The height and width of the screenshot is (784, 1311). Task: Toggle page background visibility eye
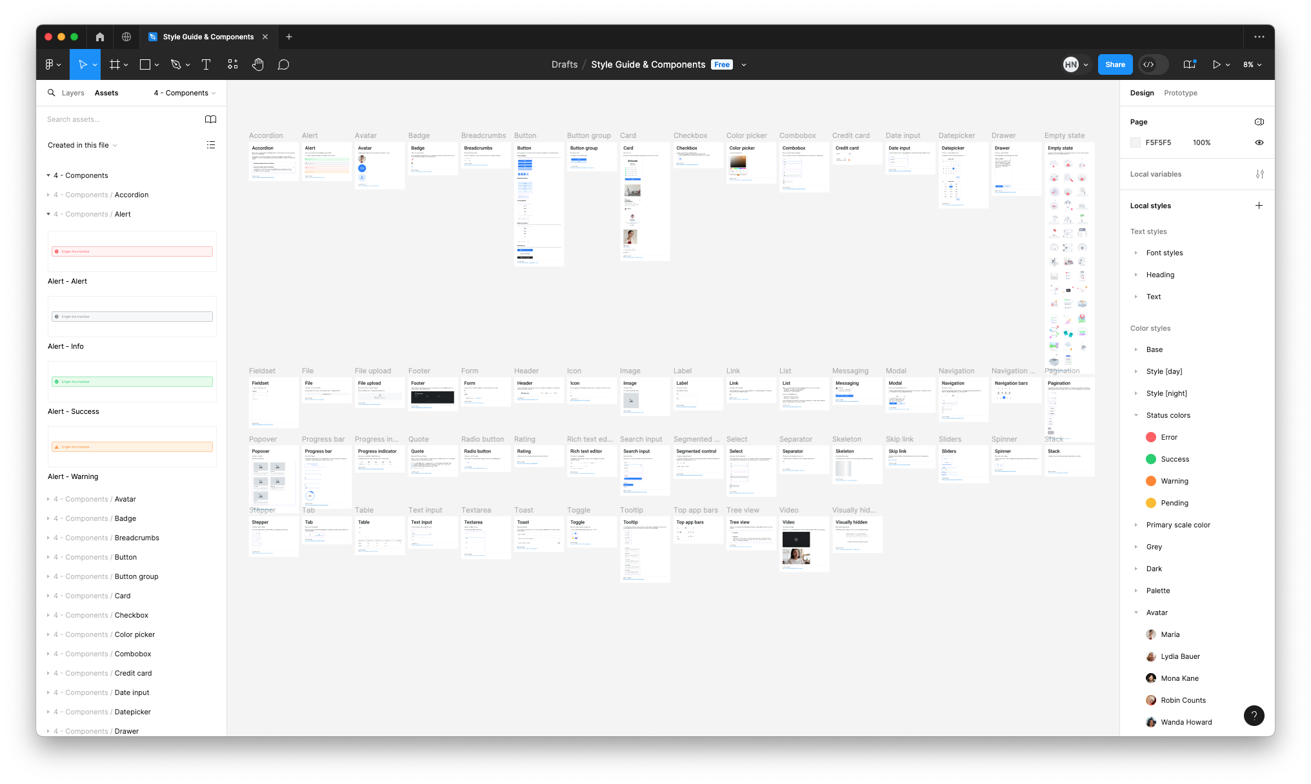(1259, 142)
